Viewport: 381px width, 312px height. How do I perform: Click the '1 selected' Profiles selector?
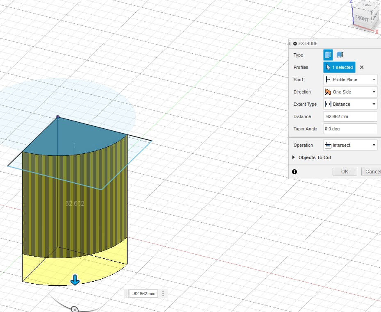pos(339,67)
